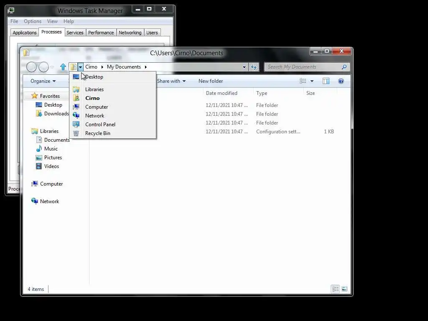
Task: Open recent pages dropdown near nav buttons
Action: 52,67
